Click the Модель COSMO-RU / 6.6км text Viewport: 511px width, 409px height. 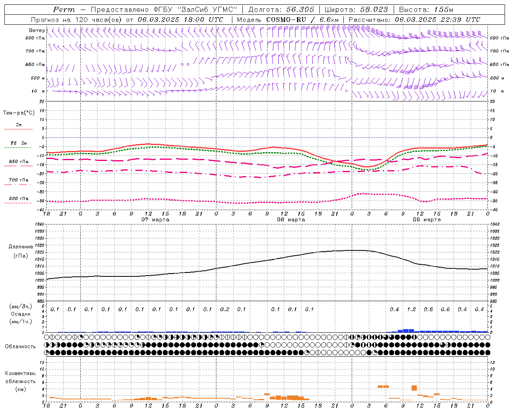(288, 20)
